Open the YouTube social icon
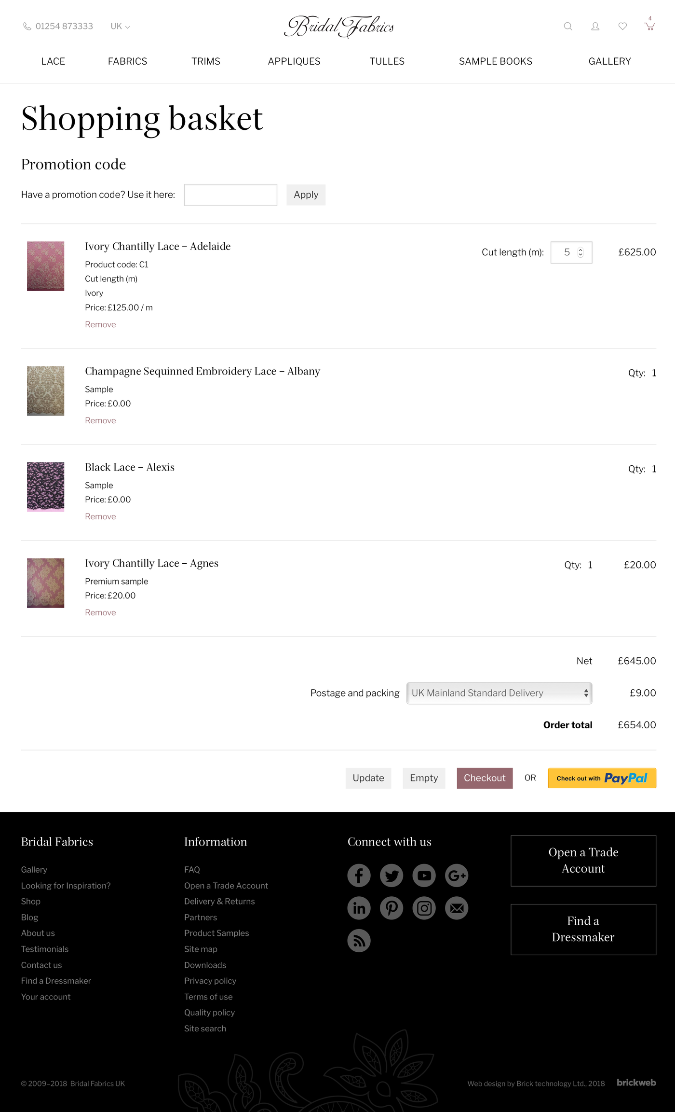This screenshot has width=675, height=1112. [x=424, y=876]
